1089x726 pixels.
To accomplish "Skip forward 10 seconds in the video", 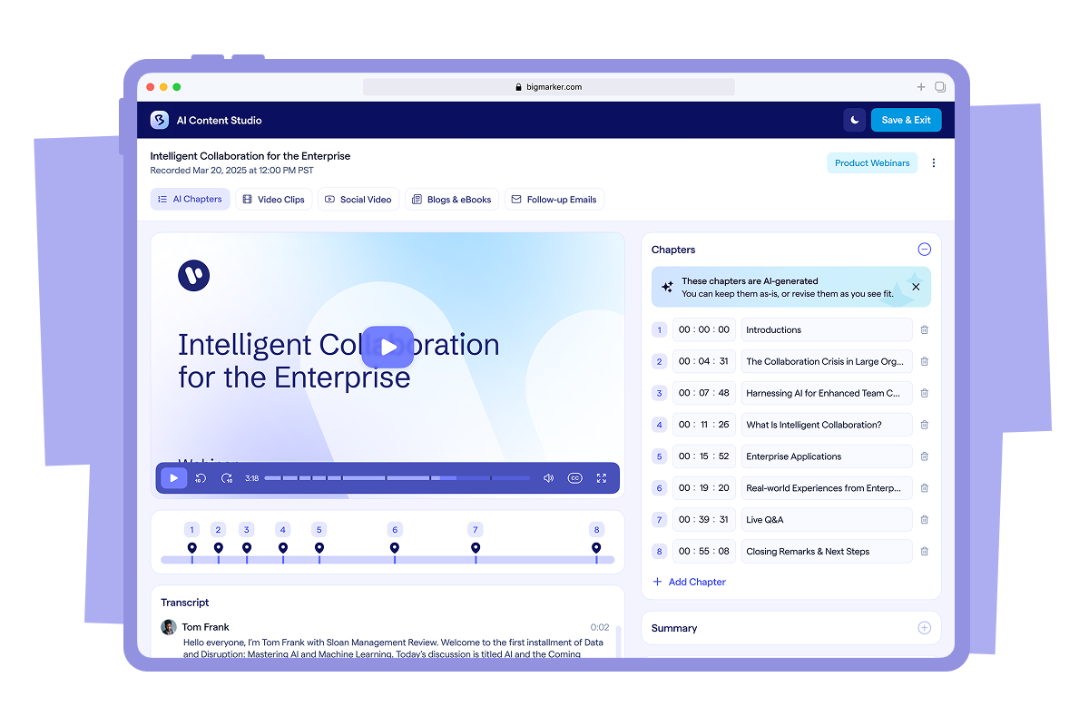I will click(227, 478).
